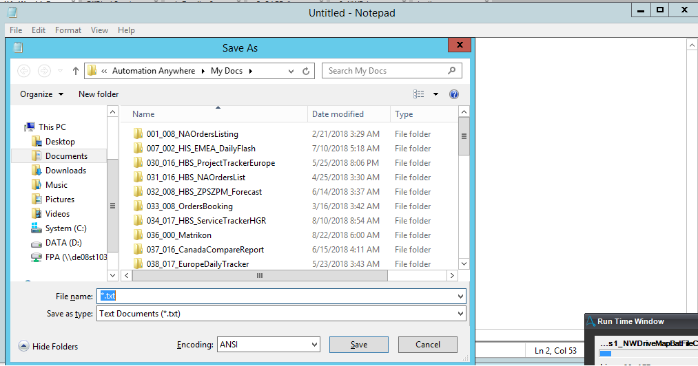Click the Save button
Image resolution: width=698 pixels, height=366 pixels.
pos(359,345)
